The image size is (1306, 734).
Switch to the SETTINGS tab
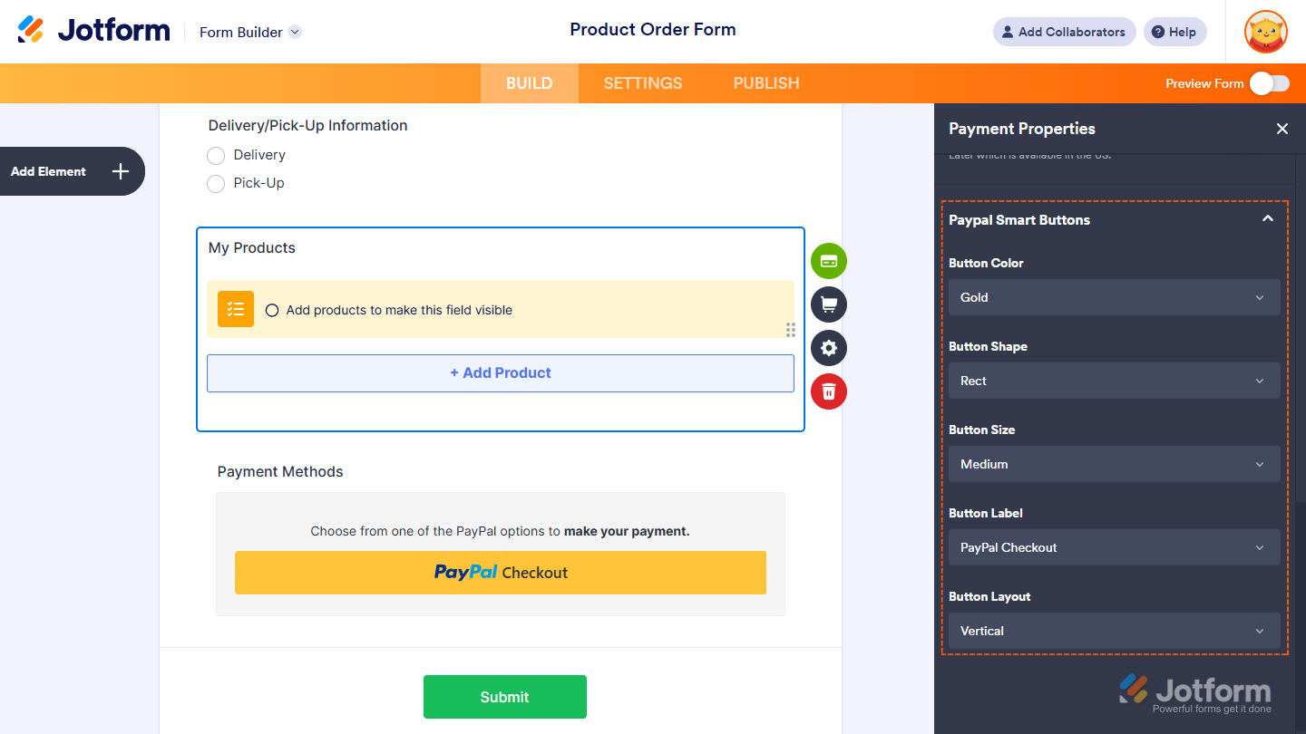tap(642, 83)
